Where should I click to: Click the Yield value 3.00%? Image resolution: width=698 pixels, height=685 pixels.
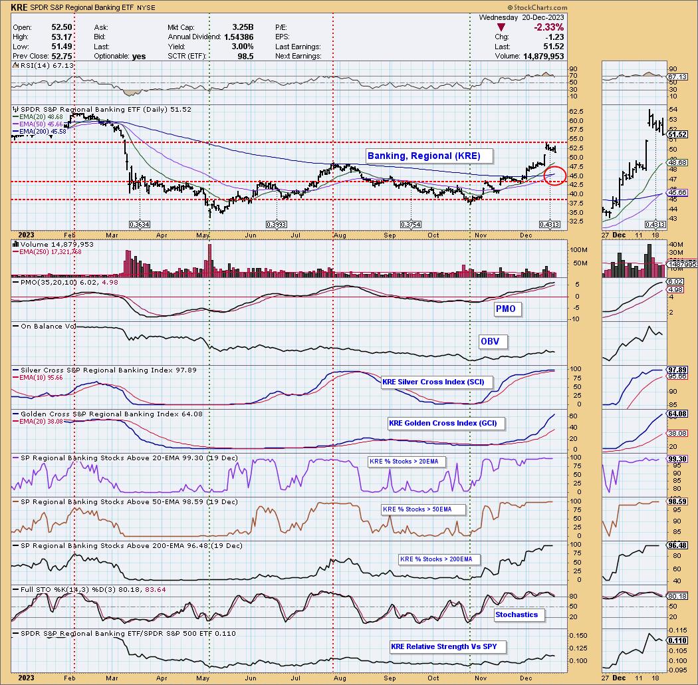[243, 47]
